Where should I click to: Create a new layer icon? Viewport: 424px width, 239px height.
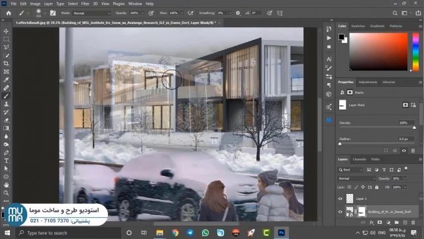point(405,222)
